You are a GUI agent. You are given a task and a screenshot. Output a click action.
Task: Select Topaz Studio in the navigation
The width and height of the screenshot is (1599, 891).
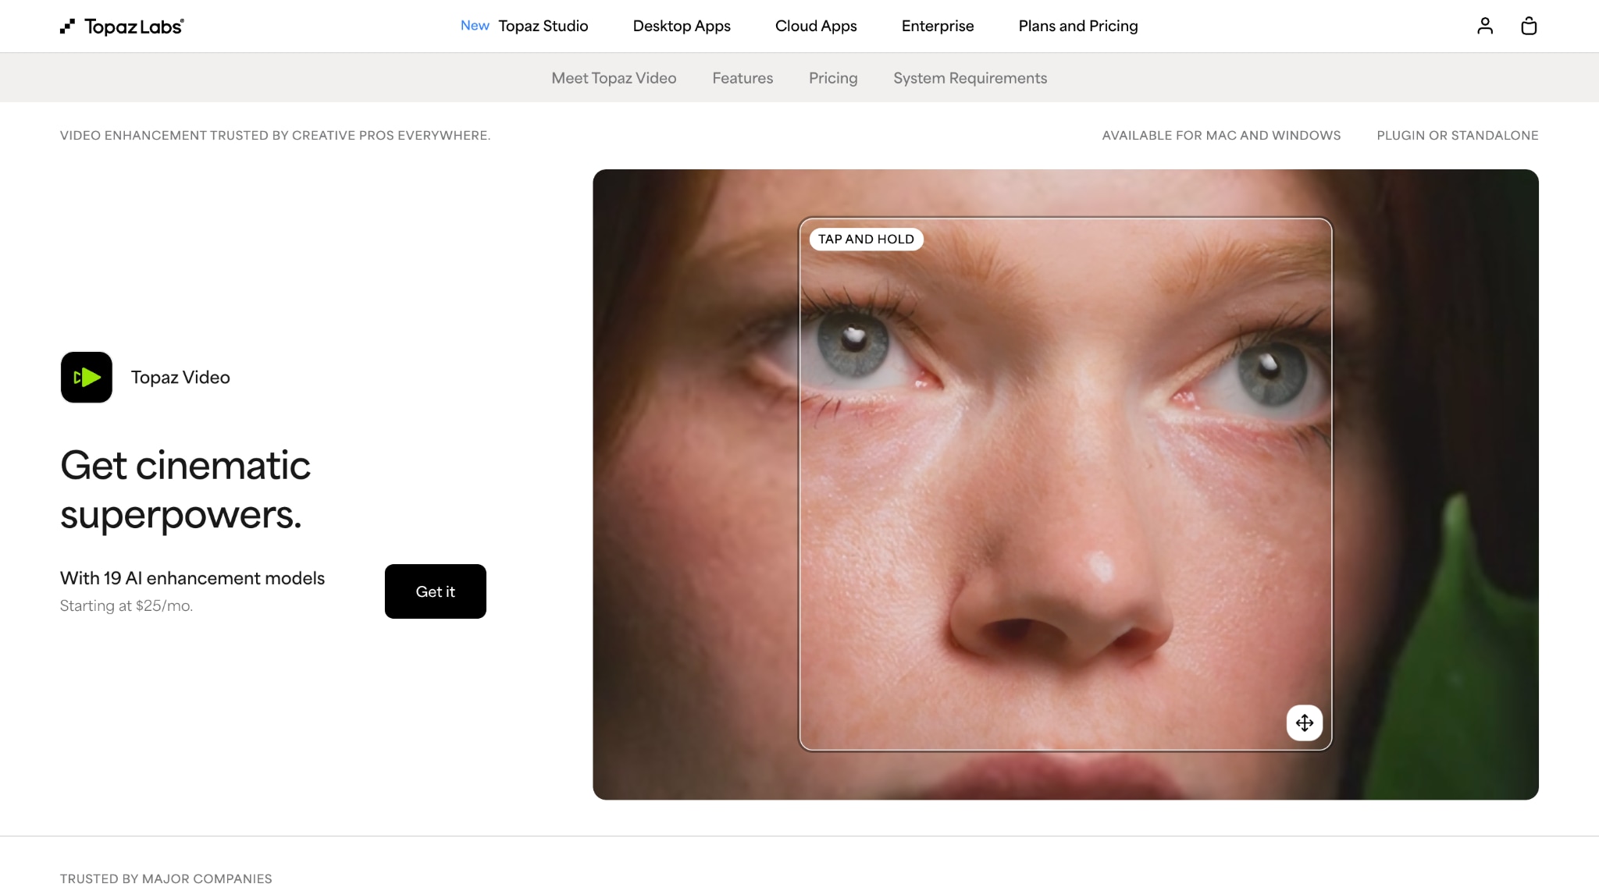544,26
